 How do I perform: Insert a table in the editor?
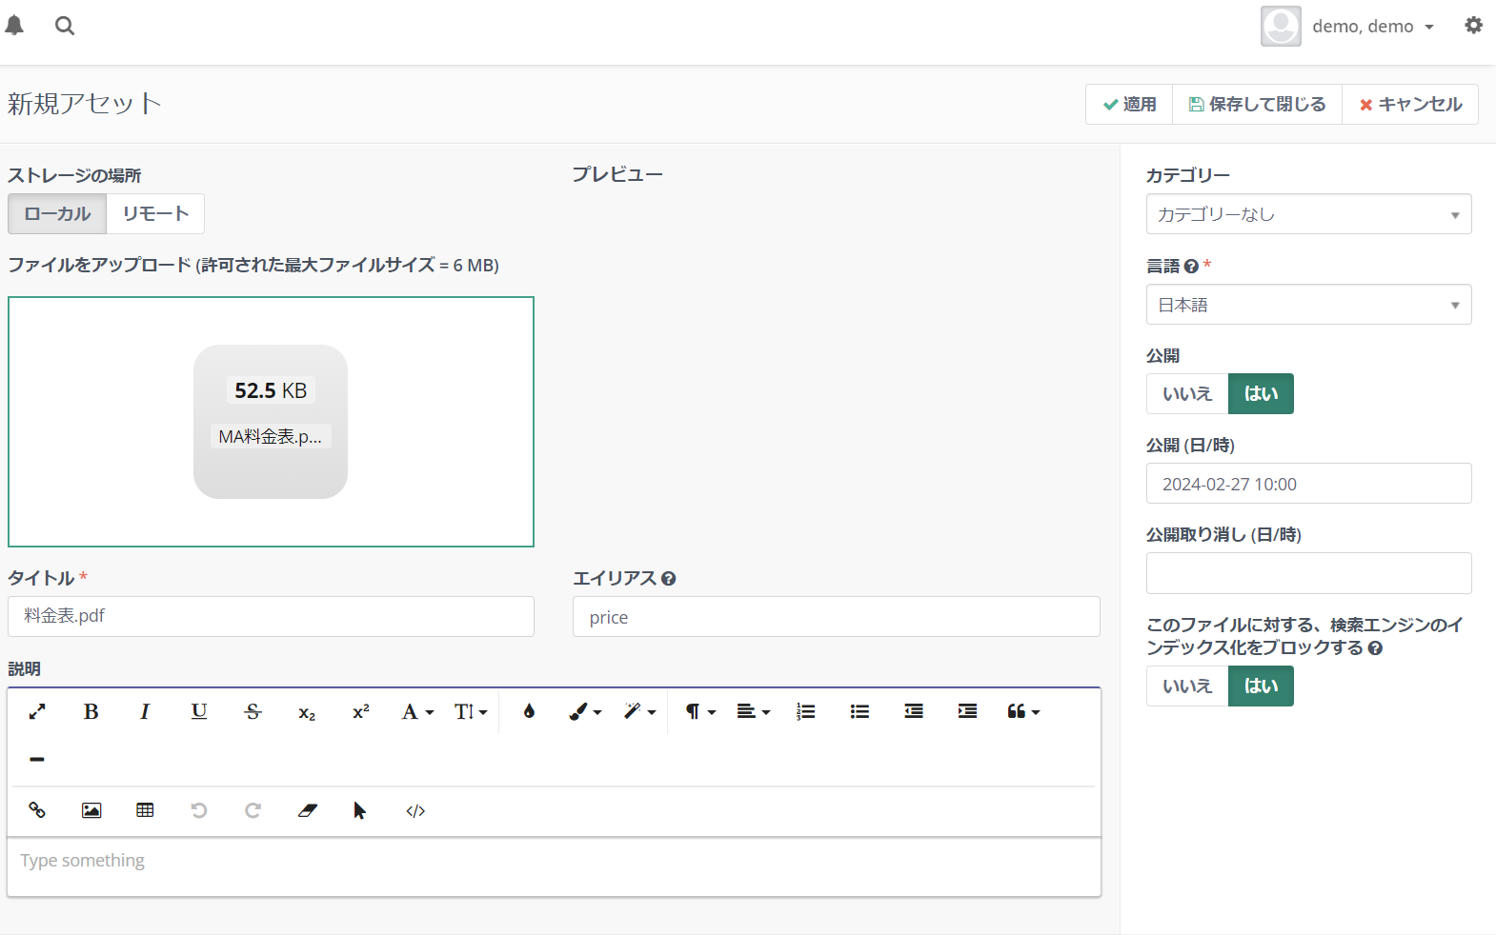click(145, 810)
